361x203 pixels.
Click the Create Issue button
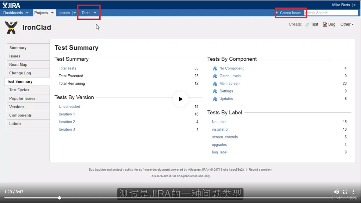point(288,13)
